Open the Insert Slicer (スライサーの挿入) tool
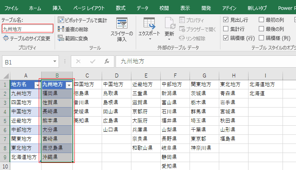296x170 pixels. click(122, 29)
